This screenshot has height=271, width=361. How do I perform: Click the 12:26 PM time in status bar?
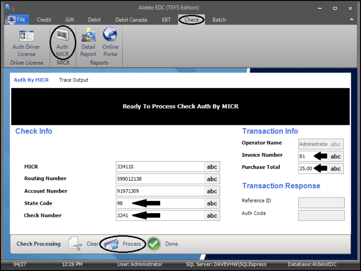point(72,264)
